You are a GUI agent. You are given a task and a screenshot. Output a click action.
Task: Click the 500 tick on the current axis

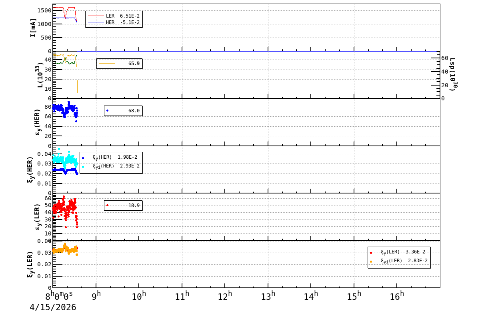(46, 38)
